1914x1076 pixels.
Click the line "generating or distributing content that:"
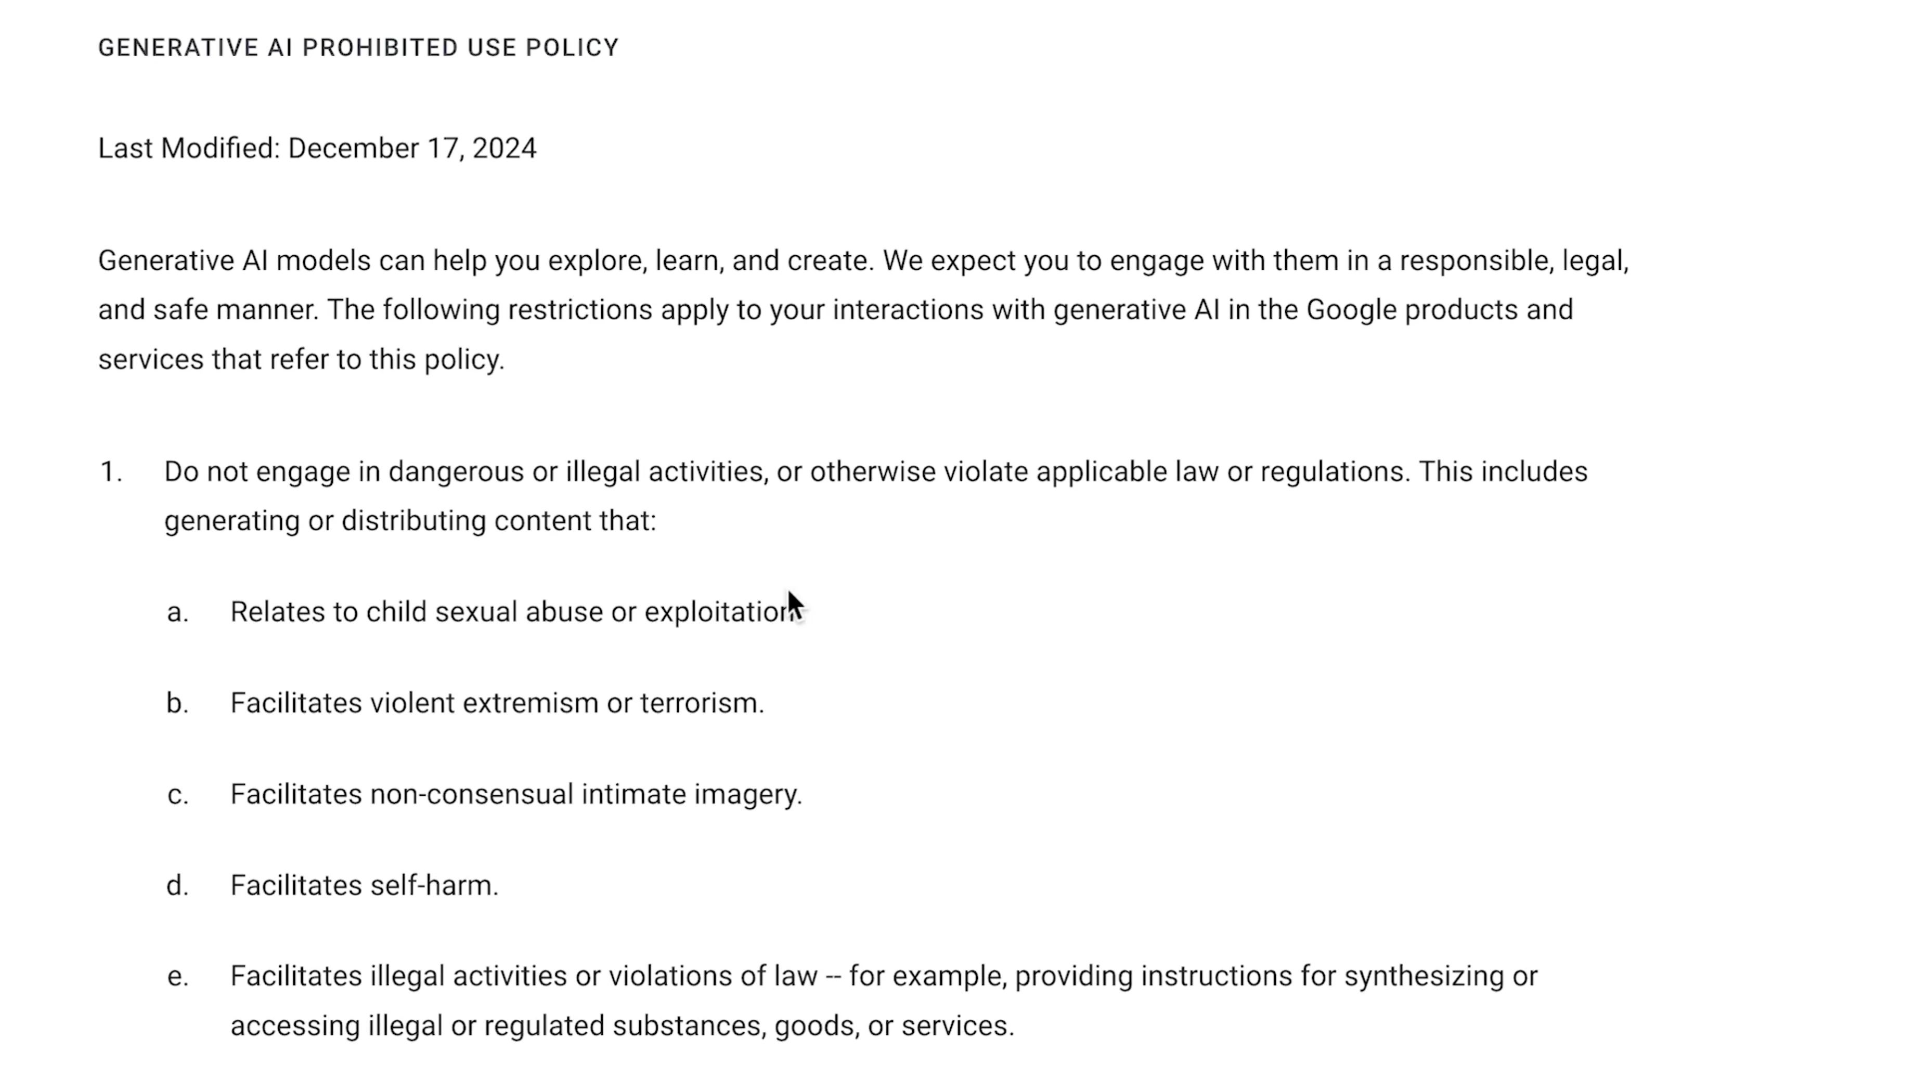(410, 521)
